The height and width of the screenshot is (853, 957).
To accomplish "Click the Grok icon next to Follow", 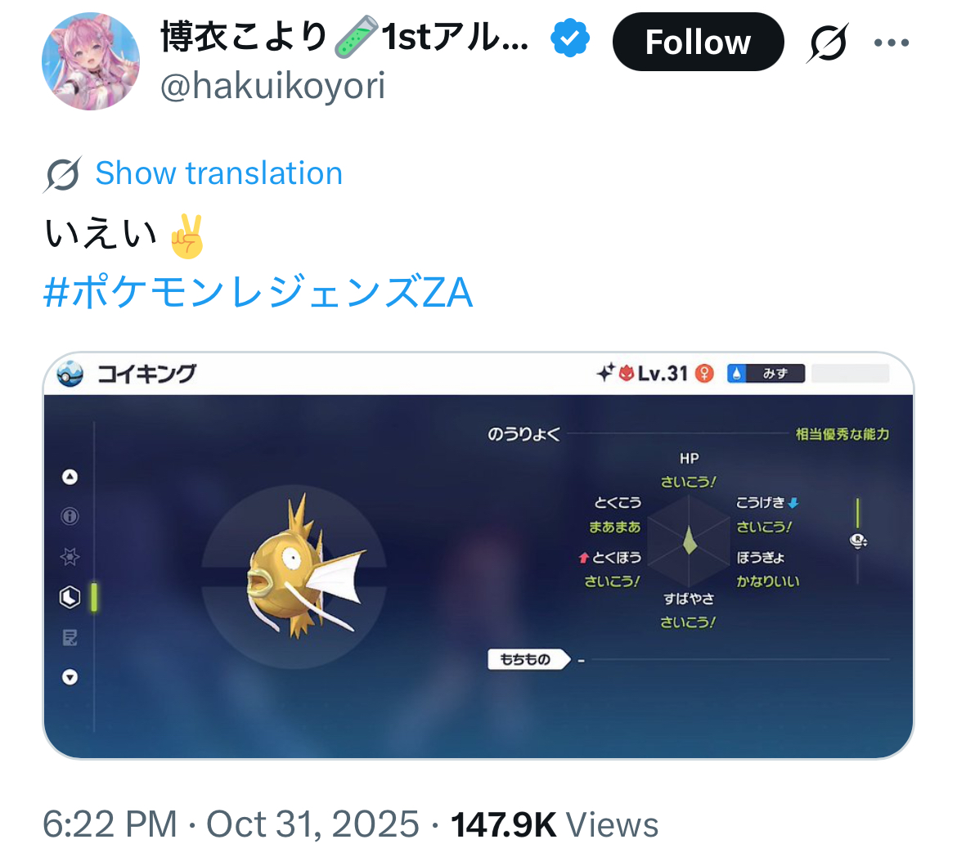I will coord(828,42).
